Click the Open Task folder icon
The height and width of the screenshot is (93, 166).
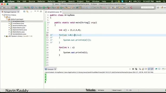[69, 7]
